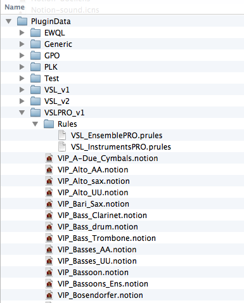Click the VSL_EnsemblePRO.prules document icon
Image resolution: width=244 pixels, height=303 pixels.
[x=62, y=136]
